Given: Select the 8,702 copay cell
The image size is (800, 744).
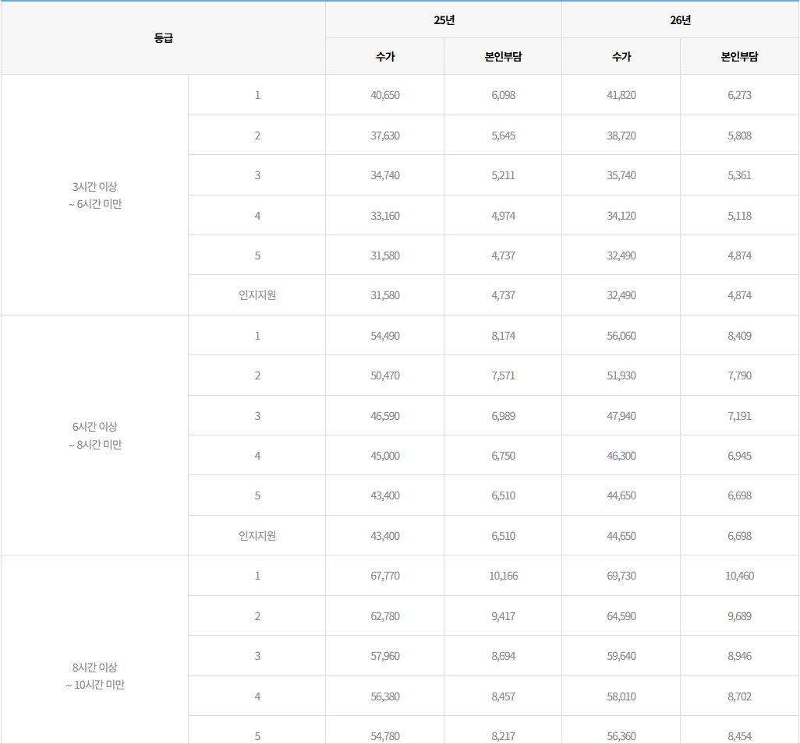Looking at the screenshot, I should pyautogui.click(x=739, y=696).
